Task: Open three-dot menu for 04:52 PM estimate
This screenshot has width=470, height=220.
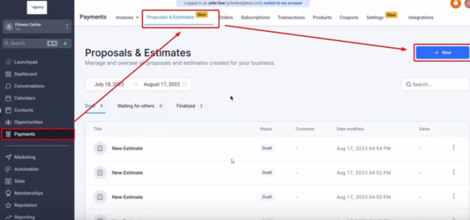Action: pyautogui.click(x=453, y=172)
